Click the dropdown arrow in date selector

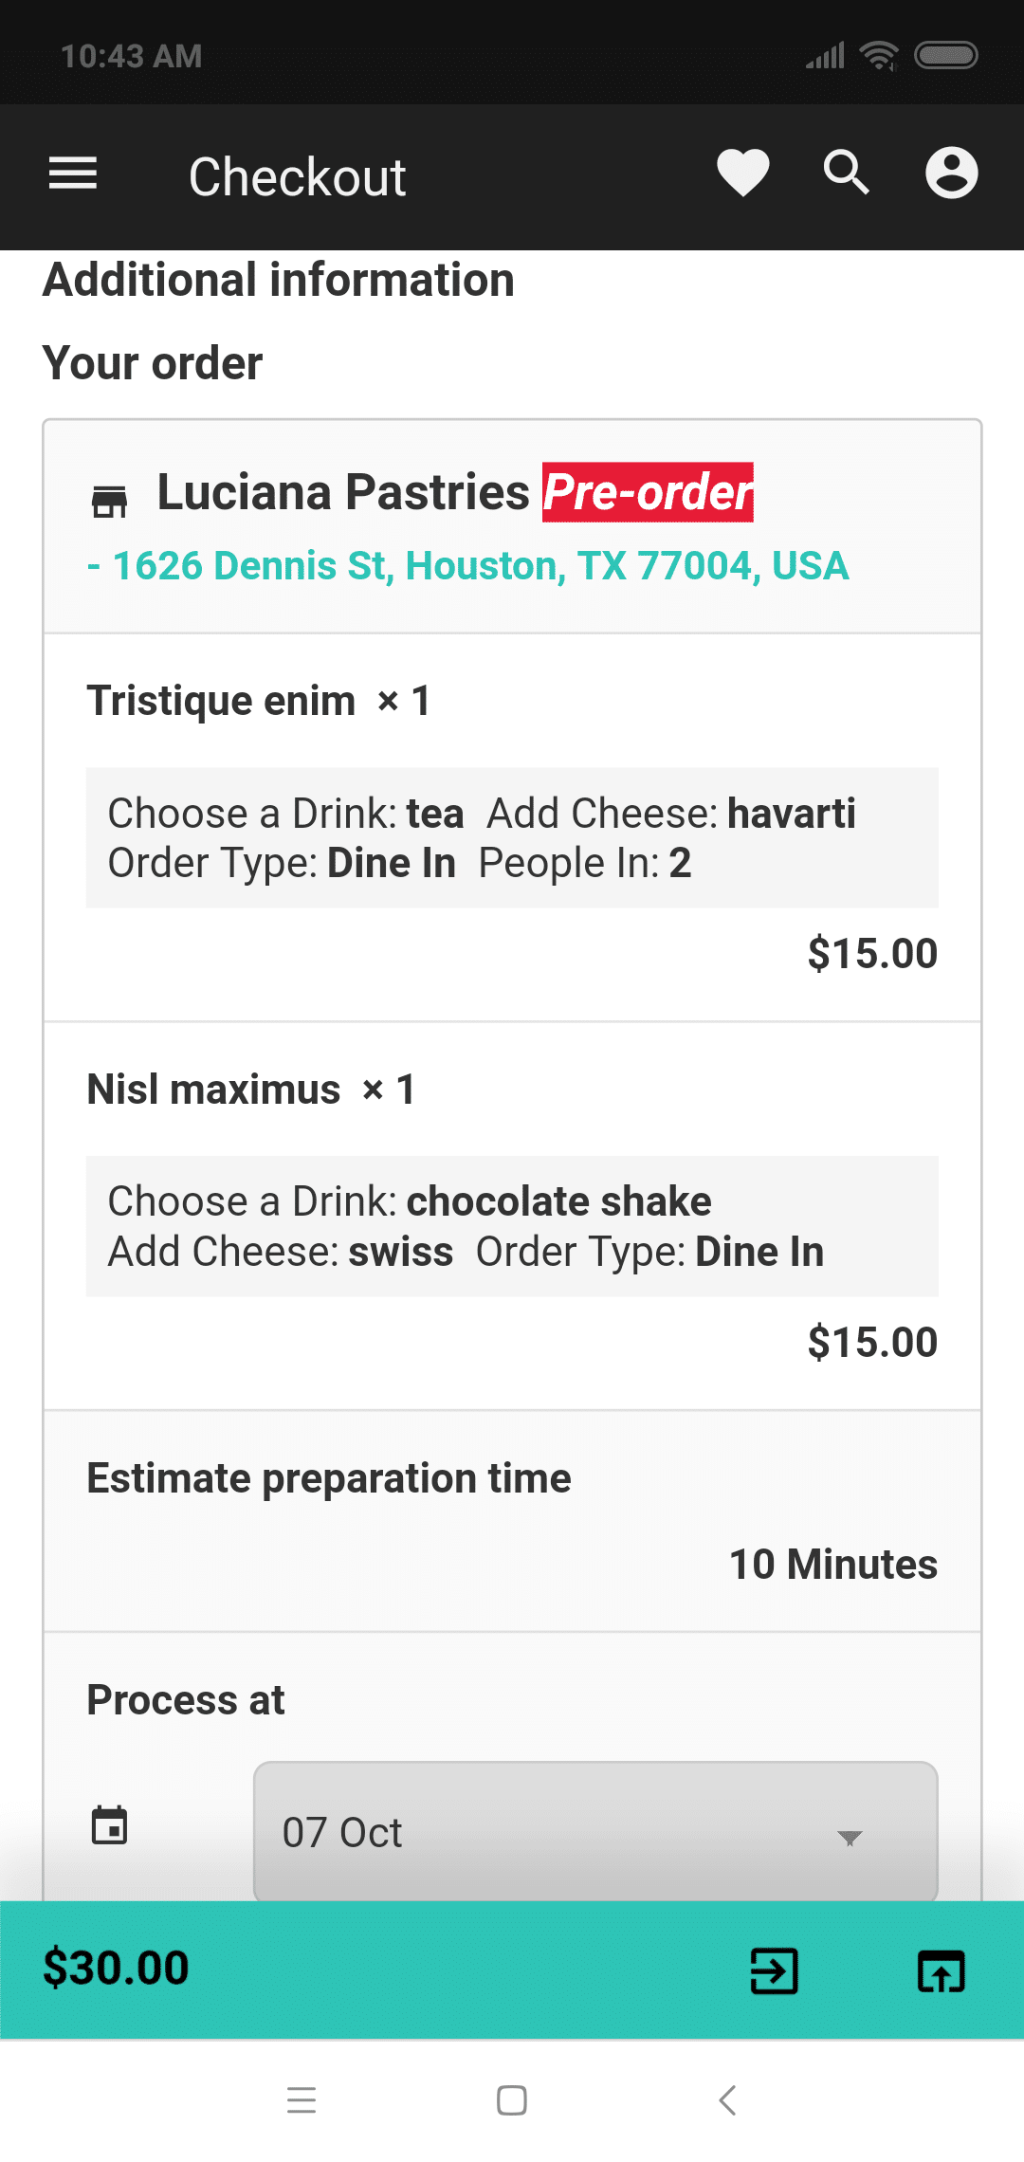coord(850,1838)
